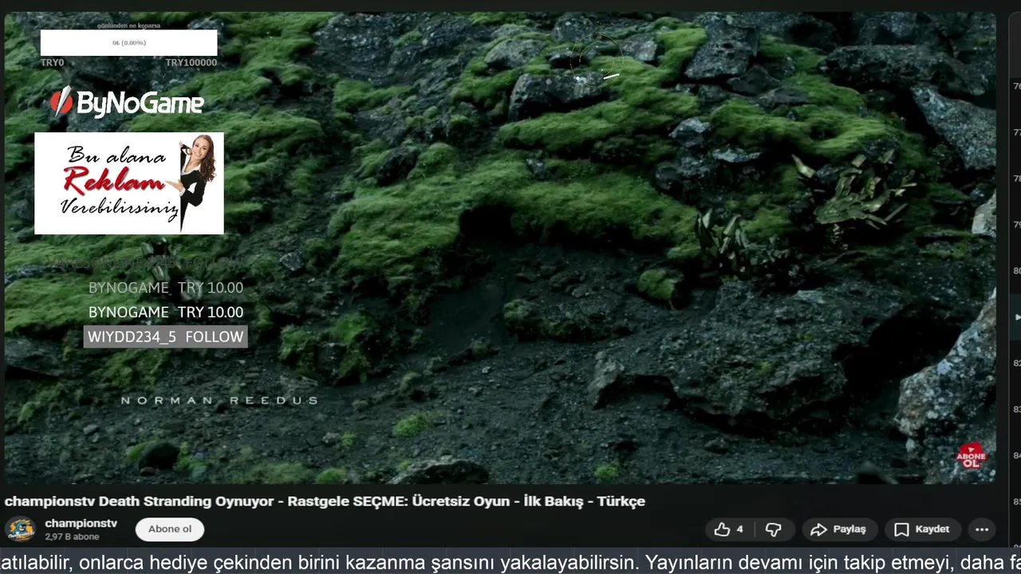Click the TRY100000 goal label
The image size is (1021, 574).
click(191, 62)
